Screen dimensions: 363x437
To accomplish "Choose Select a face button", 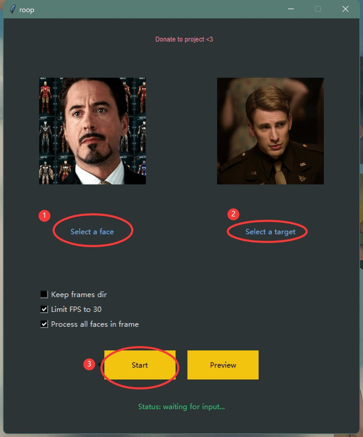I will point(92,232).
